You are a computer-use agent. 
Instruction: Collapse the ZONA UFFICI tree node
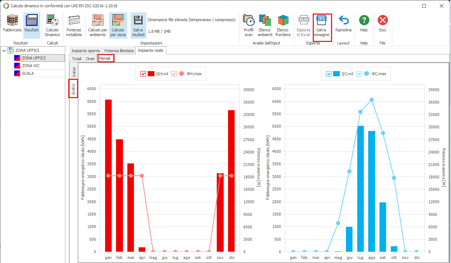click(4, 50)
